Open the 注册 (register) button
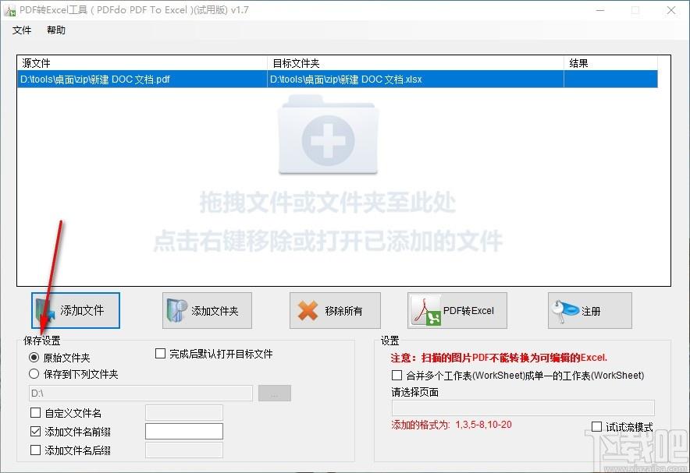The width and height of the screenshot is (690, 473). (589, 310)
